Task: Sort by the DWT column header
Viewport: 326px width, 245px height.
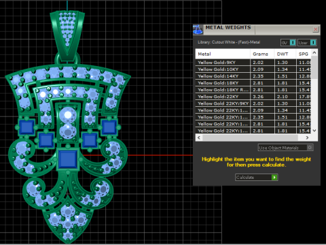Action: (x=285, y=54)
